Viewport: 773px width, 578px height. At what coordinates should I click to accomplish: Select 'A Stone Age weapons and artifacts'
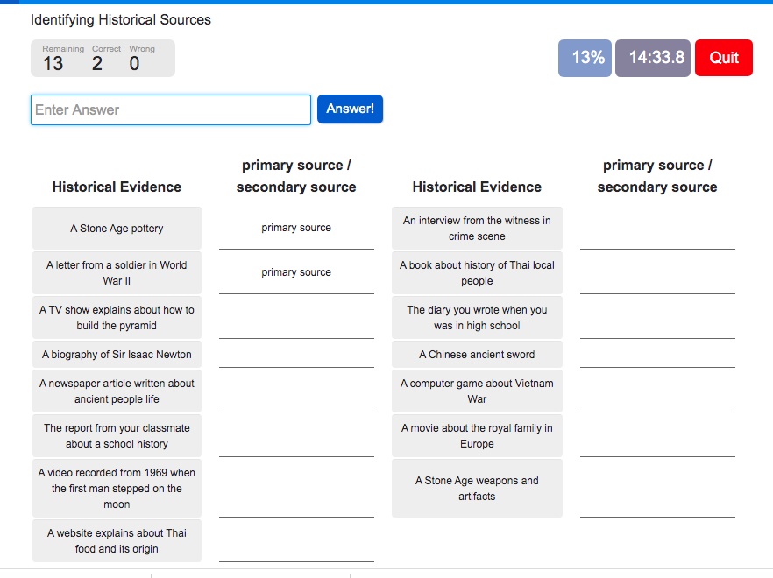477,489
